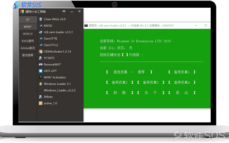Click the console window cmd icon
This screenshot has height=143, width=229.
(x=86, y=25)
